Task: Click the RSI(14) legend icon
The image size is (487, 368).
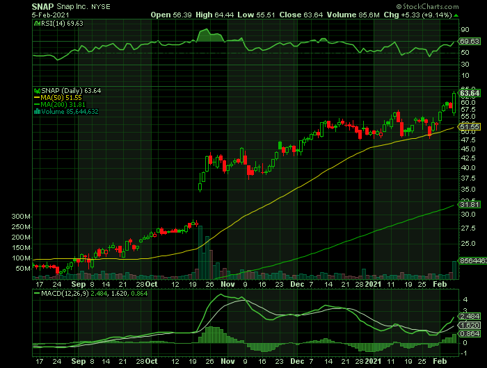Action: tap(37, 24)
